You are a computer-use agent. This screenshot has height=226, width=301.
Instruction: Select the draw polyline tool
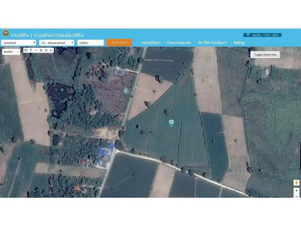(36, 50)
